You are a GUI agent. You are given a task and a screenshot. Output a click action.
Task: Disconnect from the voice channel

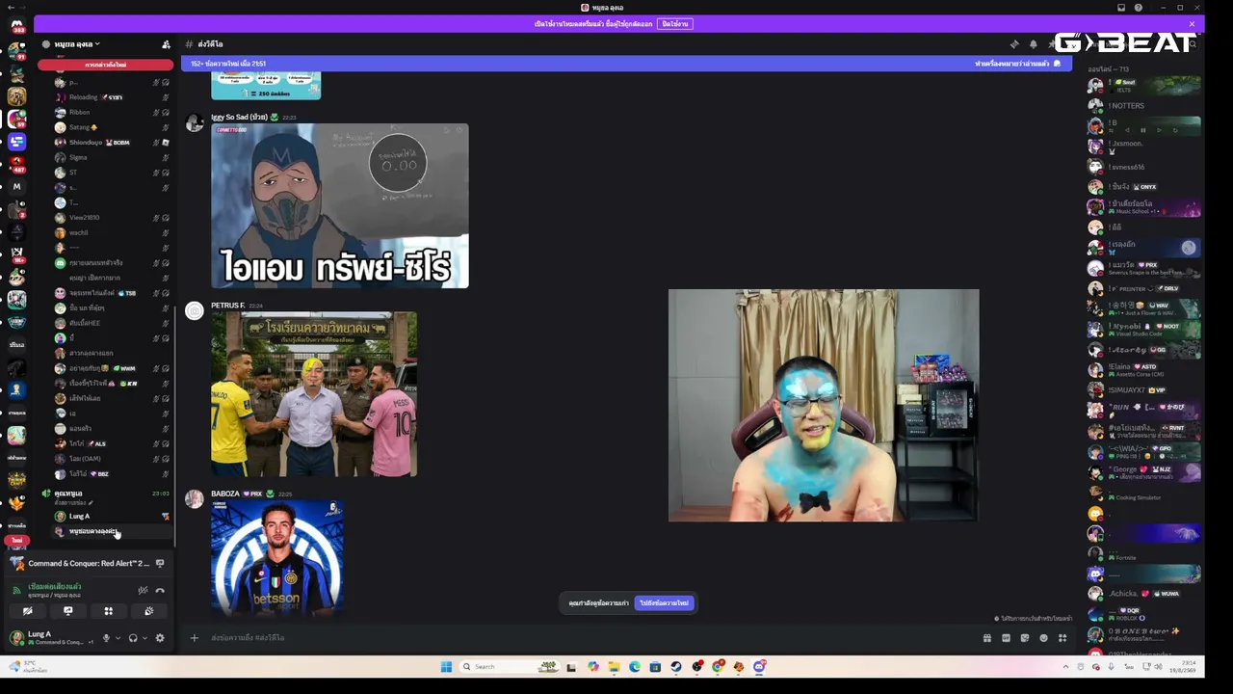tap(160, 590)
